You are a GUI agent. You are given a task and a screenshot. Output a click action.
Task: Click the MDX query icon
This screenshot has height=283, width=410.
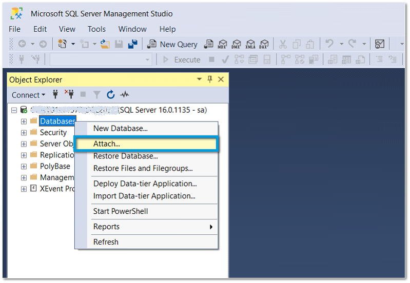pyautogui.click(x=223, y=45)
